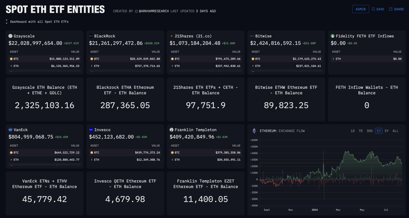This screenshot has width=409, height=218.
Task: Click the Ethereum exchange flow chart plot area
Action: point(331,172)
